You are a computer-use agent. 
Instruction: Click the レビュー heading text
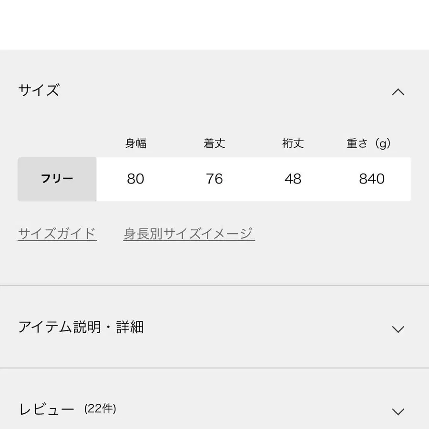[x=47, y=409]
